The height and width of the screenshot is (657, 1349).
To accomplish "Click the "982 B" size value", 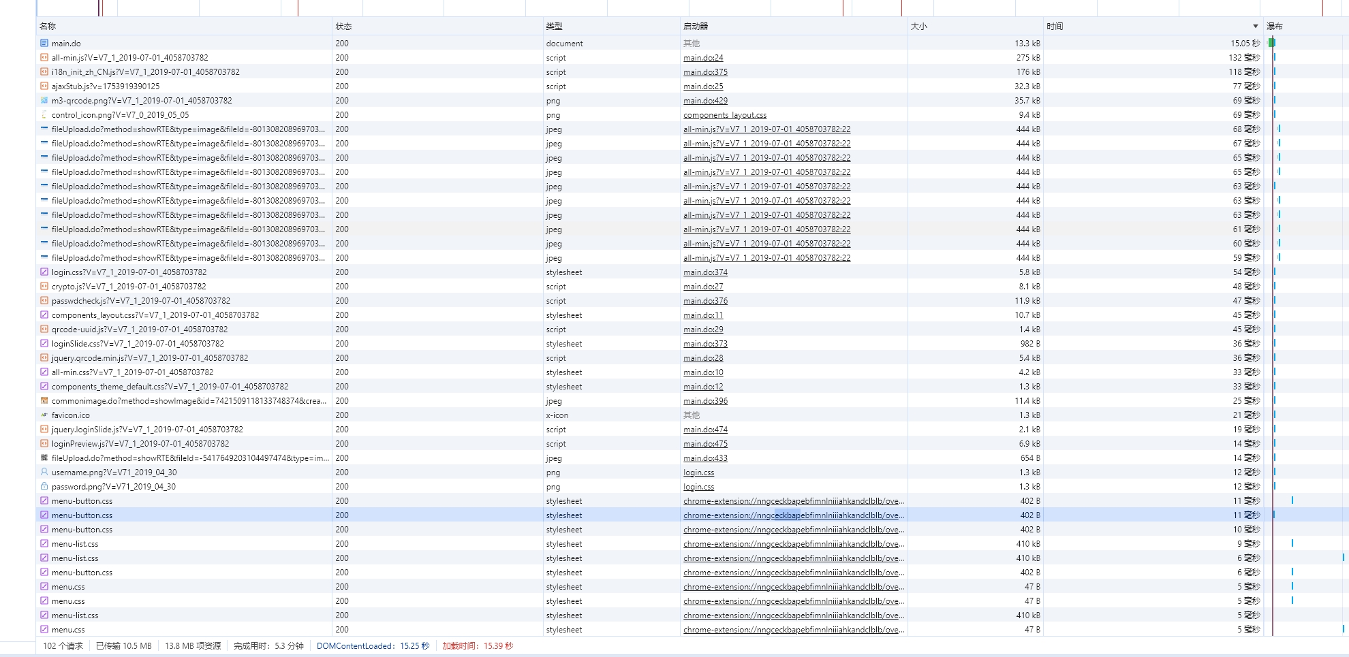I will click(1030, 344).
